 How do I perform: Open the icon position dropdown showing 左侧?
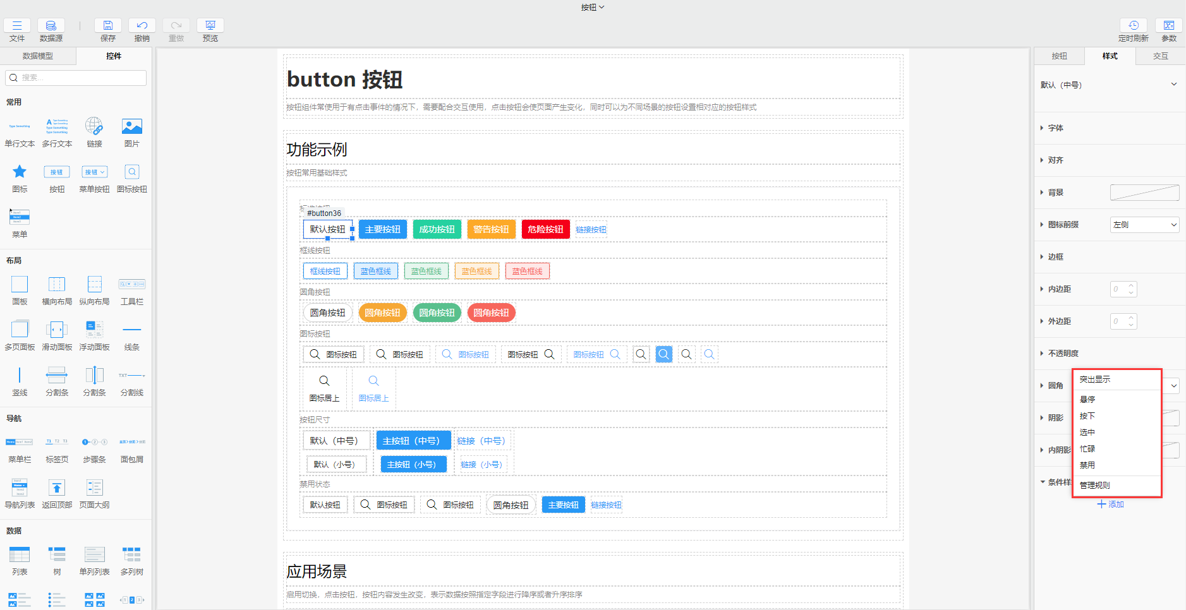[x=1144, y=225]
